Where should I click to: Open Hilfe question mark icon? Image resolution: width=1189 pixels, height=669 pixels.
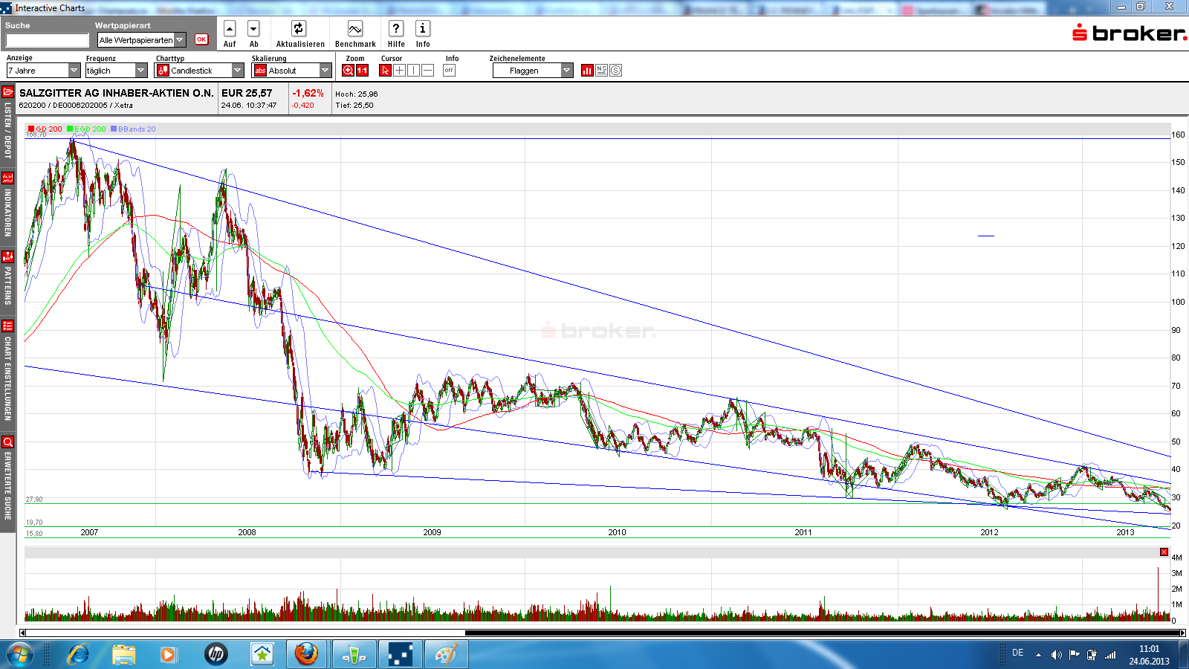(x=396, y=29)
